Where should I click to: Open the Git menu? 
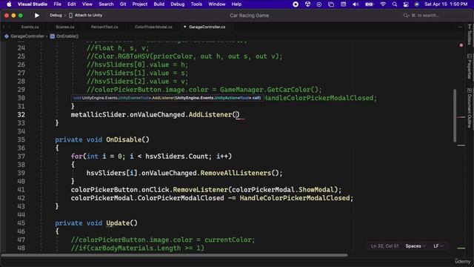(123, 4)
